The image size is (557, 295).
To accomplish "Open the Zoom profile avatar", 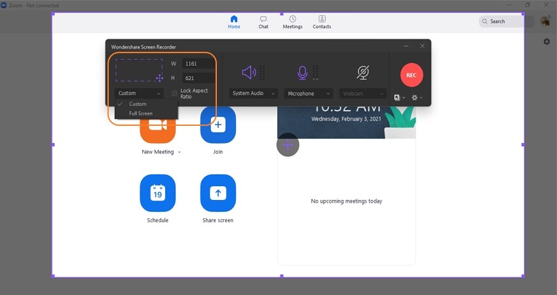I will tap(545, 22).
